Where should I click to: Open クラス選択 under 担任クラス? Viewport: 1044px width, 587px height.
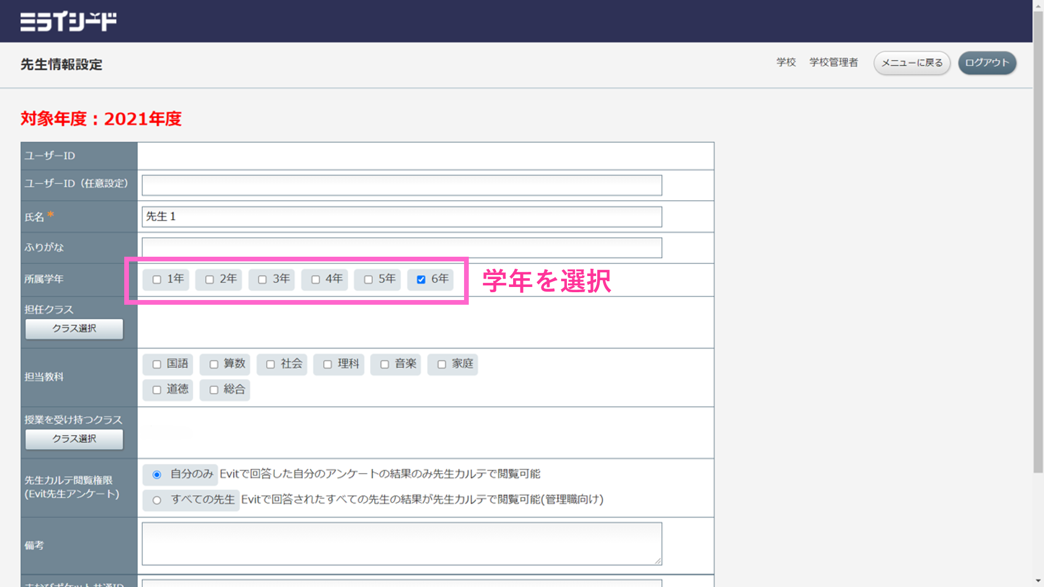(74, 329)
